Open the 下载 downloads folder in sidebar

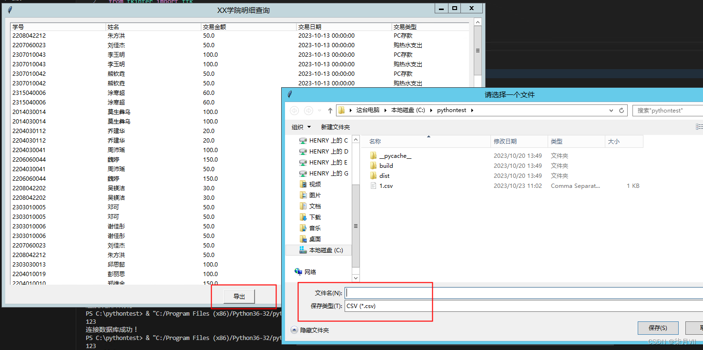[310, 217]
